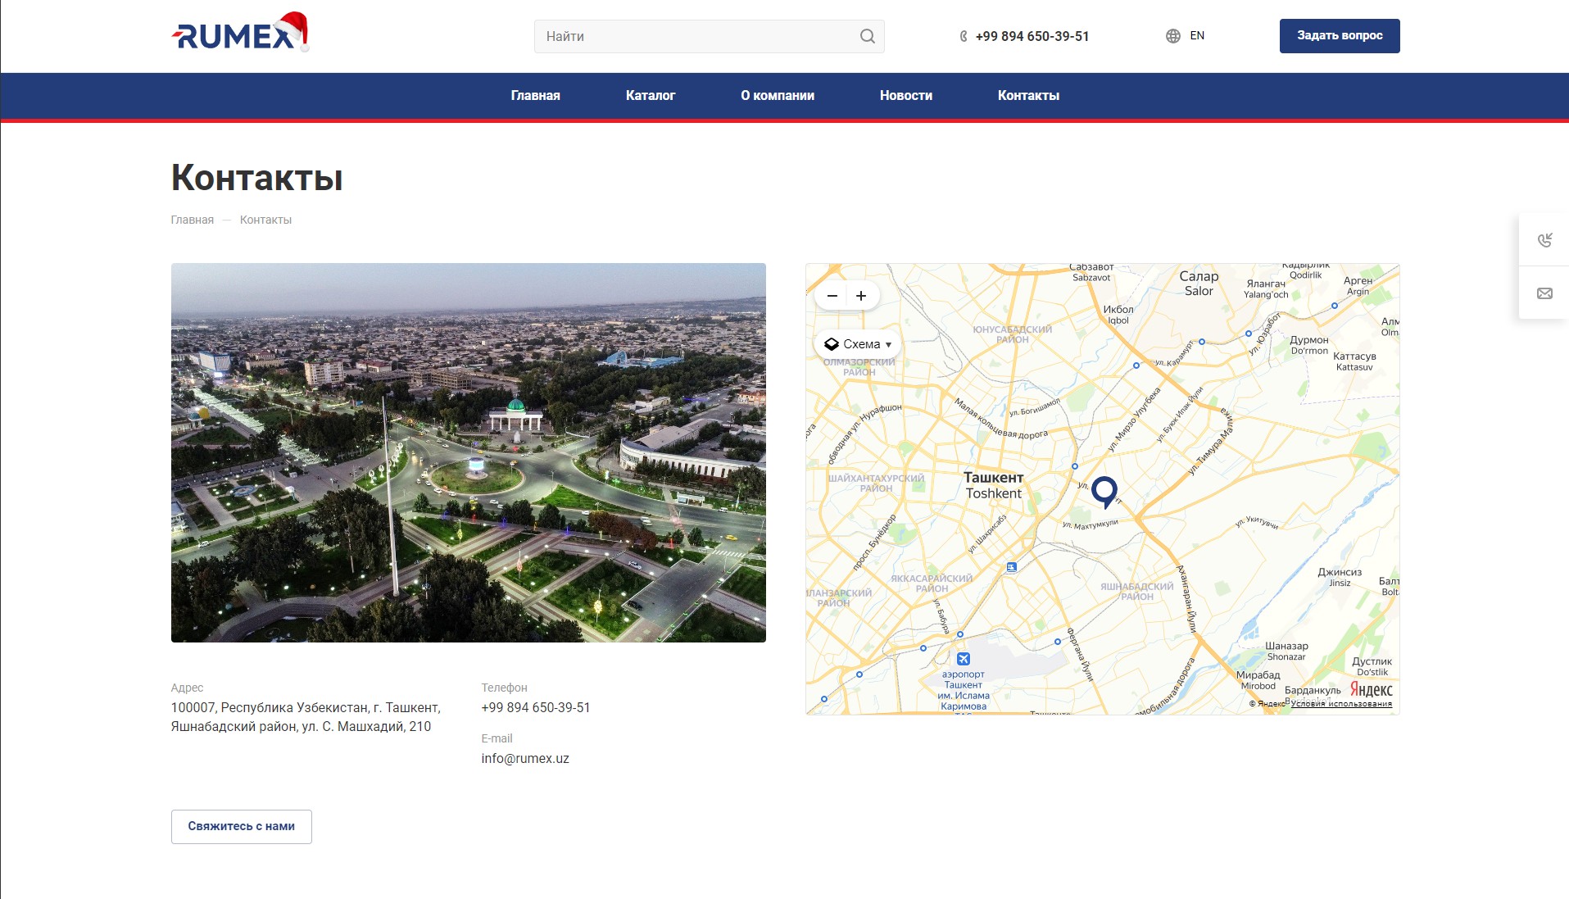The width and height of the screenshot is (1569, 899).
Task: Open the Главная menu item
Action: point(536,96)
